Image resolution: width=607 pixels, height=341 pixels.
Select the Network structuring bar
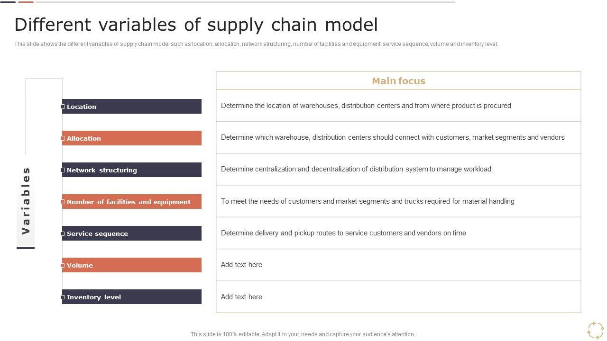132,170
